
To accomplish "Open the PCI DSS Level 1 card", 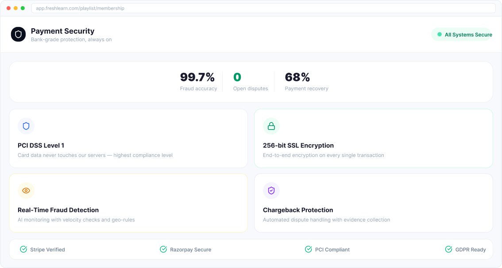I will tap(128, 138).
